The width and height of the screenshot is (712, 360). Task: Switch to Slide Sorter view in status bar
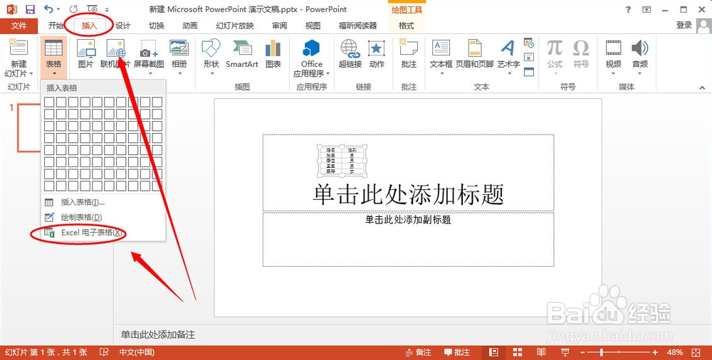(x=517, y=352)
